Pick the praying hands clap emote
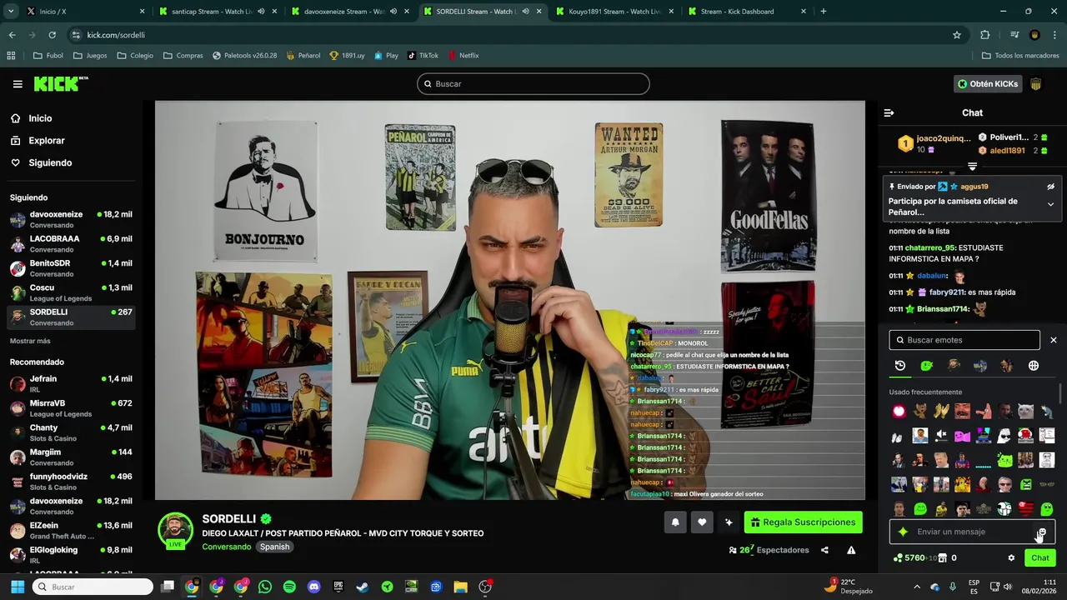 (941, 411)
